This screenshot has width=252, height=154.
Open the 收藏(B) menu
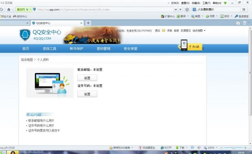(196, 3)
